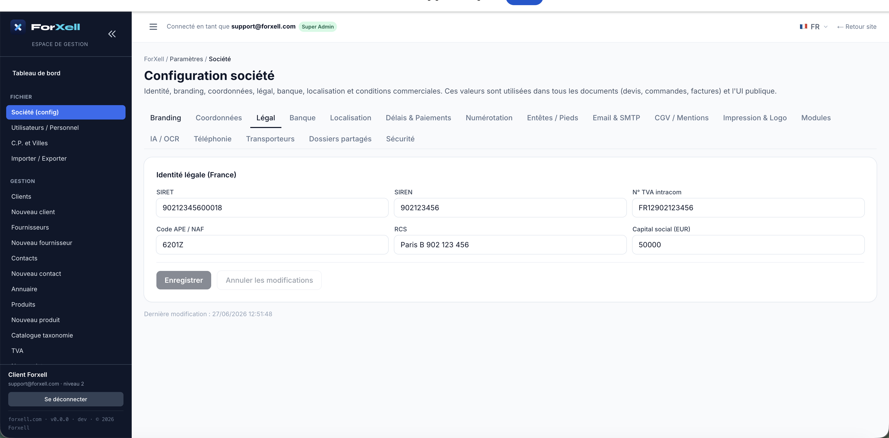Focus the N° TVA intracom field
889x438 pixels.
click(x=748, y=208)
